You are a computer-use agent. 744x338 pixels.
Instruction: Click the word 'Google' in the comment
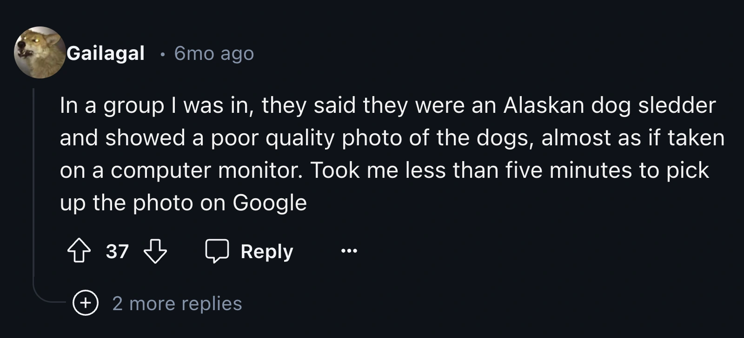point(270,202)
